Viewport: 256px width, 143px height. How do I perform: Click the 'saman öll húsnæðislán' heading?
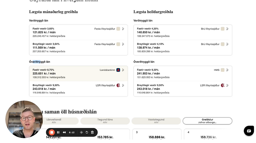click(x=71, y=112)
